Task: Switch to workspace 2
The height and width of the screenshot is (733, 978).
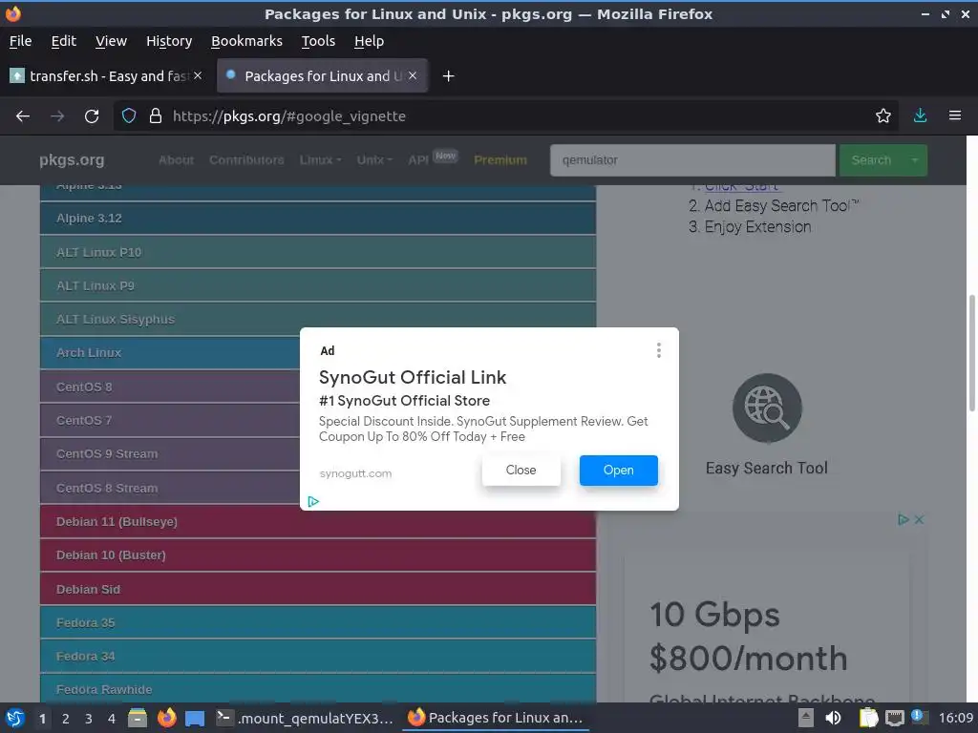Action: click(66, 719)
